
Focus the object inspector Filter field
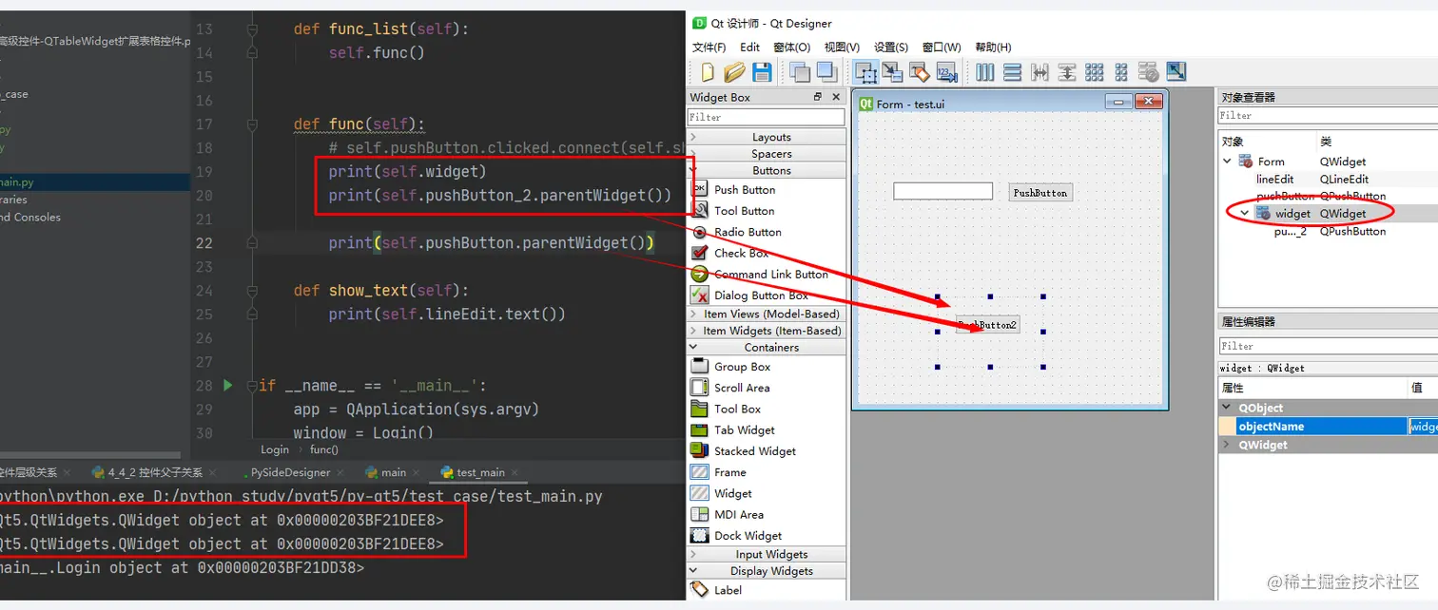click(1328, 115)
